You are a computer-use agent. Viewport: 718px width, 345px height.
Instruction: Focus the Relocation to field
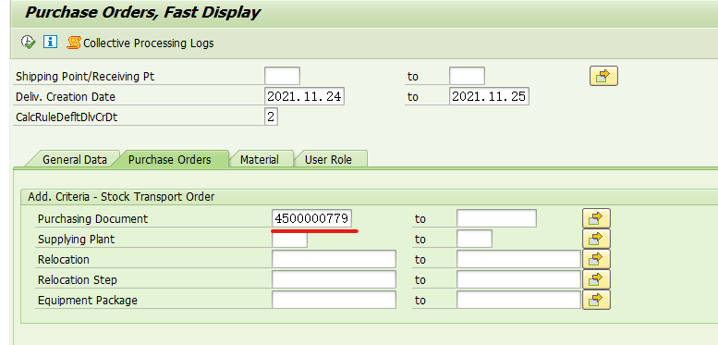point(518,259)
